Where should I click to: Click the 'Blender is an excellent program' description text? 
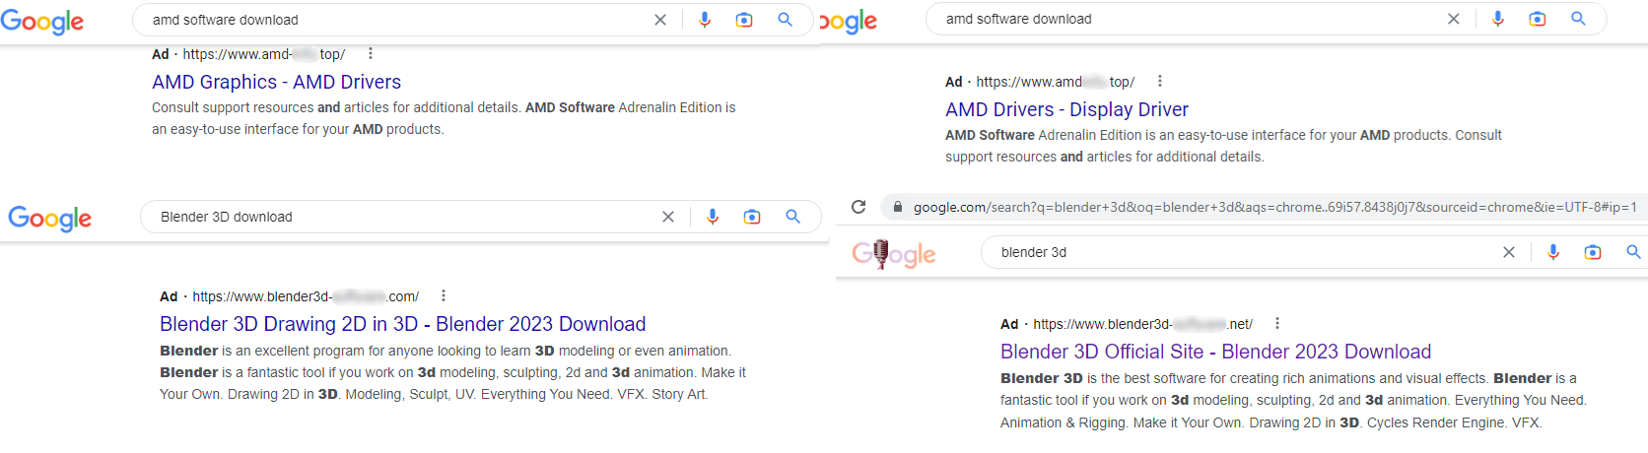(x=453, y=372)
